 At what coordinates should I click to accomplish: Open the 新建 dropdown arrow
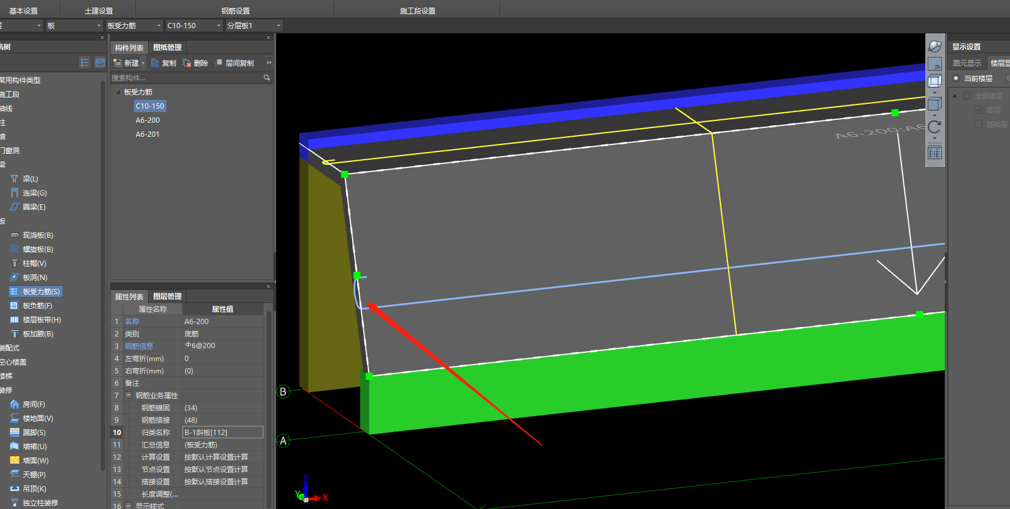coord(143,63)
